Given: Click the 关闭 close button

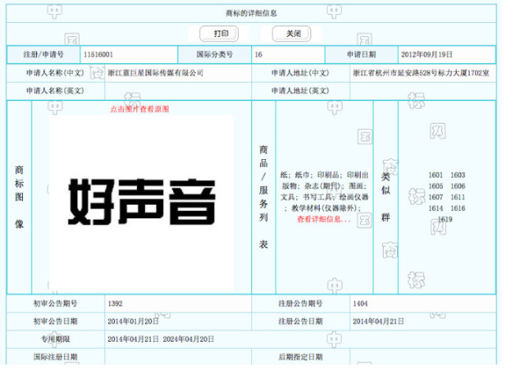Looking at the screenshot, I should coord(291,34).
